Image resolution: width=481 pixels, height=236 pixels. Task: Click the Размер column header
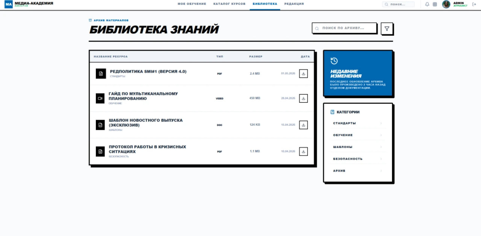tap(256, 57)
